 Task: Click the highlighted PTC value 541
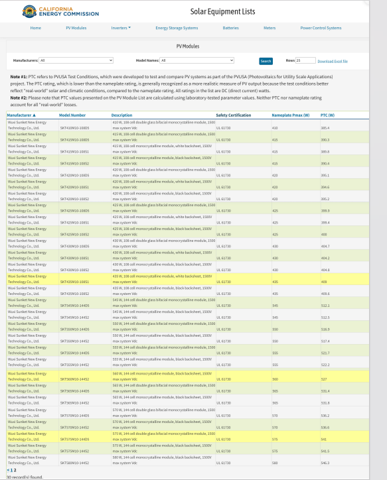tap(324, 440)
